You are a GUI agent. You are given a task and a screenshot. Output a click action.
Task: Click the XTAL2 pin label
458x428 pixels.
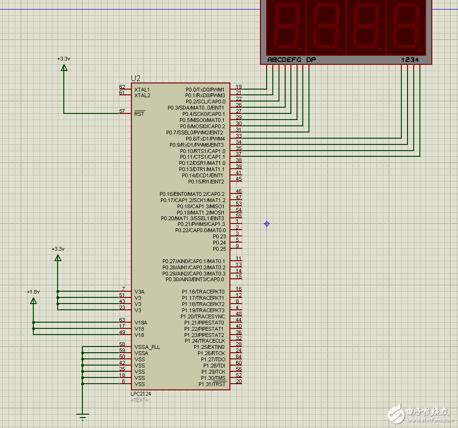pyautogui.click(x=142, y=96)
